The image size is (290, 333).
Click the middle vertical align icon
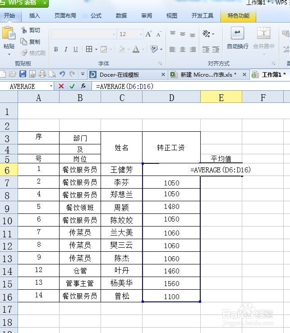click(183, 34)
